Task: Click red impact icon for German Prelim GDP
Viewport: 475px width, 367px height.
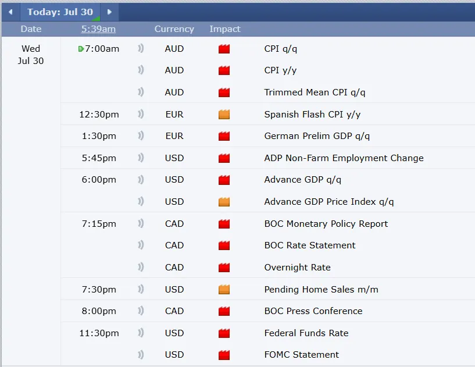Action: [224, 136]
